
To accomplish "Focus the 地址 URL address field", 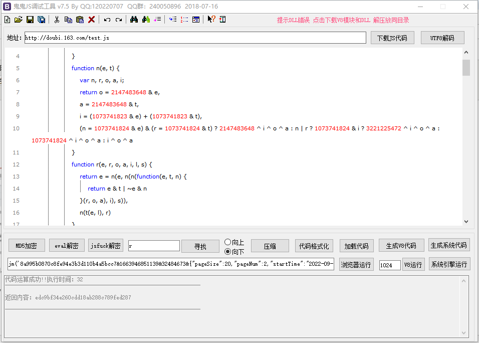I will coord(195,38).
